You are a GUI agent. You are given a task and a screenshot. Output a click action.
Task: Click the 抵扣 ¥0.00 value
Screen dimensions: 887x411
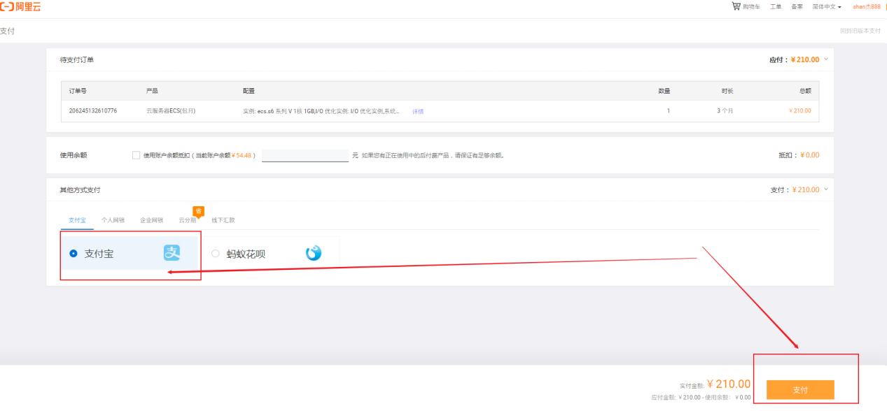click(x=809, y=155)
